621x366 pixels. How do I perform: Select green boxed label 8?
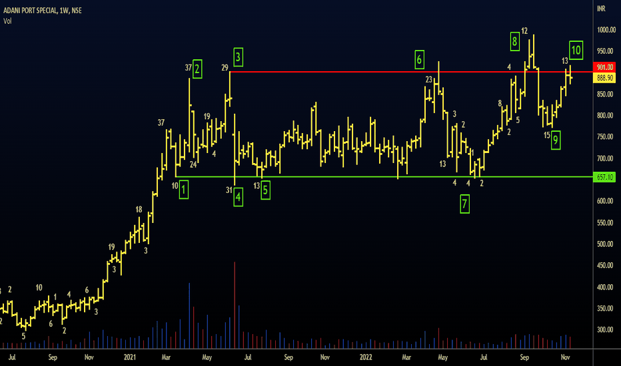click(x=514, y=41)
